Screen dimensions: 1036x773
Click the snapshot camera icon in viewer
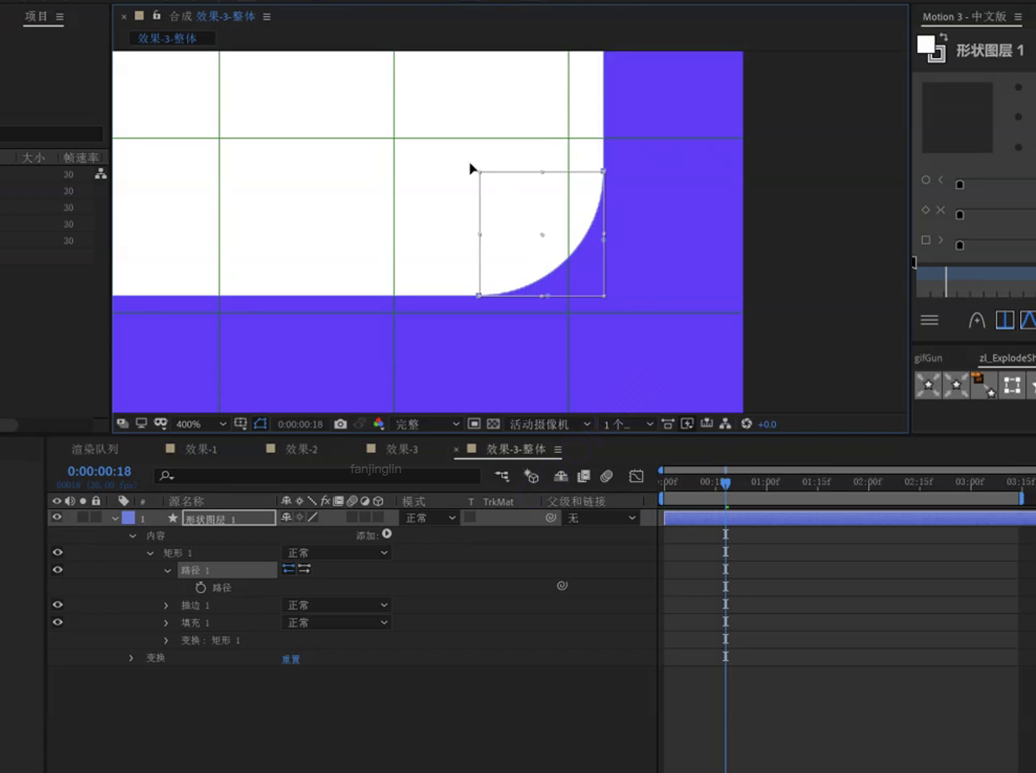point(340,424)
